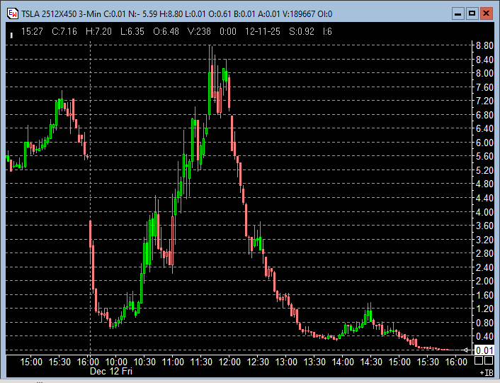Select the 10:00 label on time axis

116,362
